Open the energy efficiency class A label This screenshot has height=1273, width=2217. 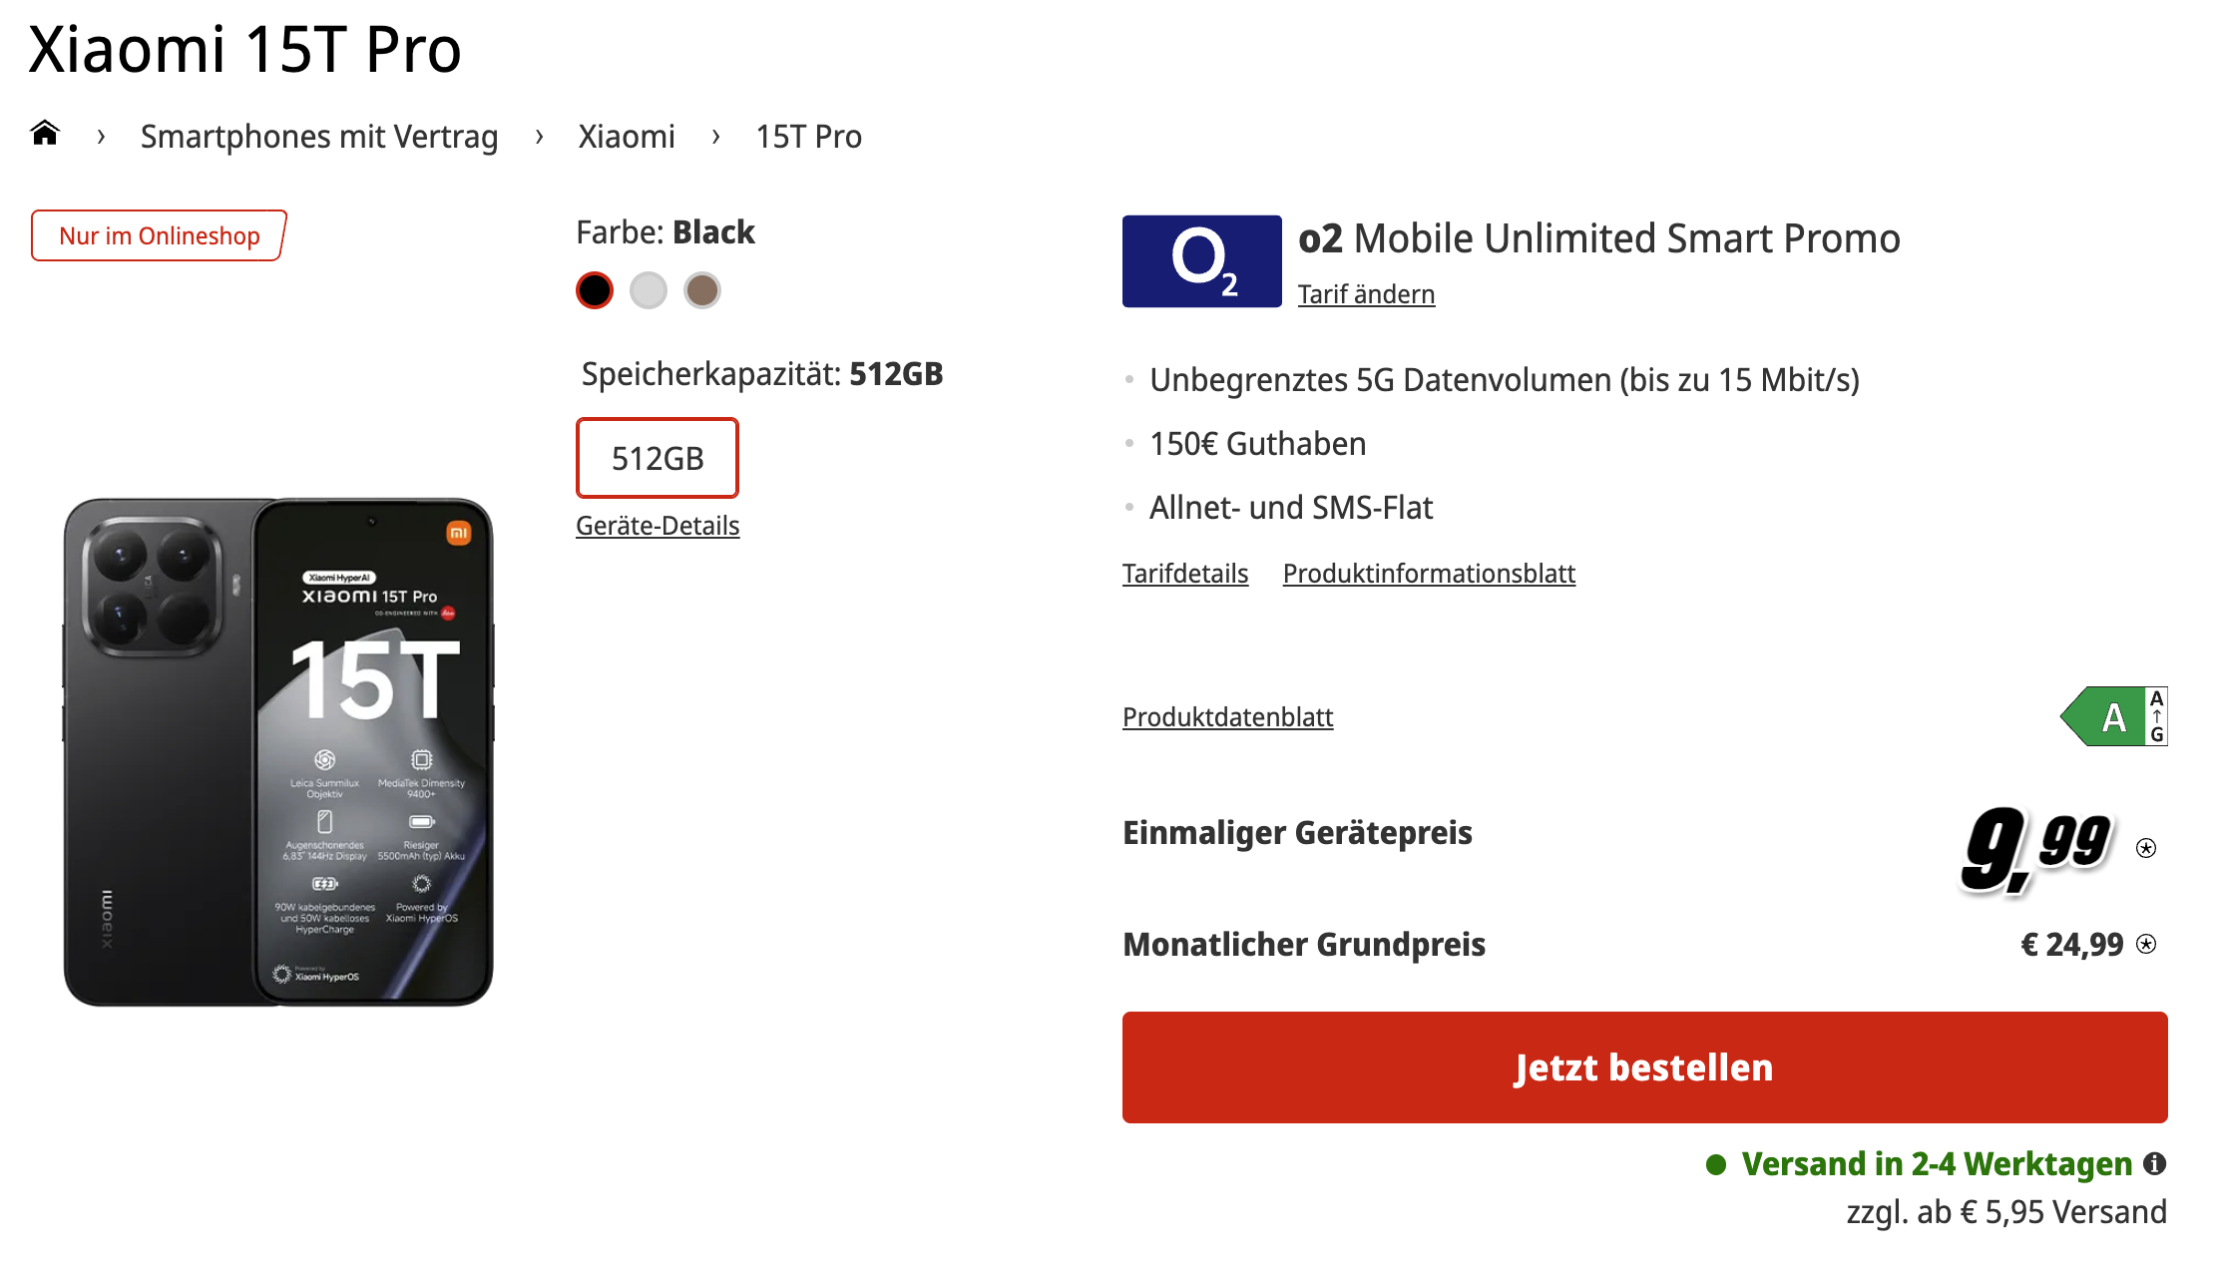(2113, 716)
